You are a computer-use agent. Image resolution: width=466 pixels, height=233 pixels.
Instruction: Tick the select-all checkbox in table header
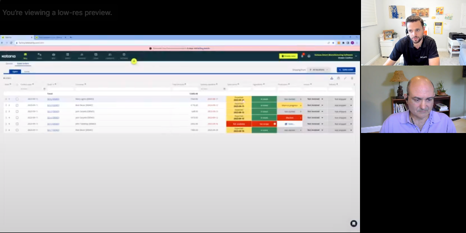pyautogui.click(x=17, y=84)
